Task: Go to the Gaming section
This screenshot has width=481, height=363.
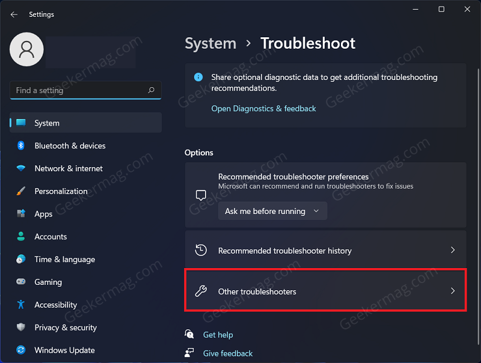Action: tap(85, 282)
